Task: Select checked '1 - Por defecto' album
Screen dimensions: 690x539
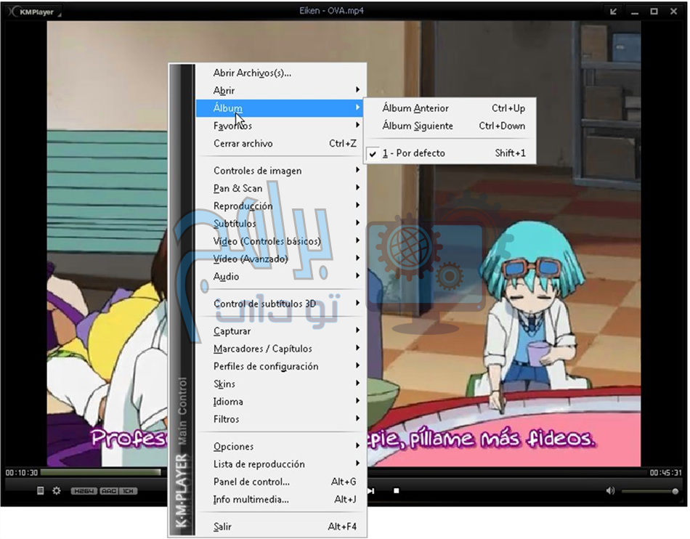Action: click(x=413, y=153)
